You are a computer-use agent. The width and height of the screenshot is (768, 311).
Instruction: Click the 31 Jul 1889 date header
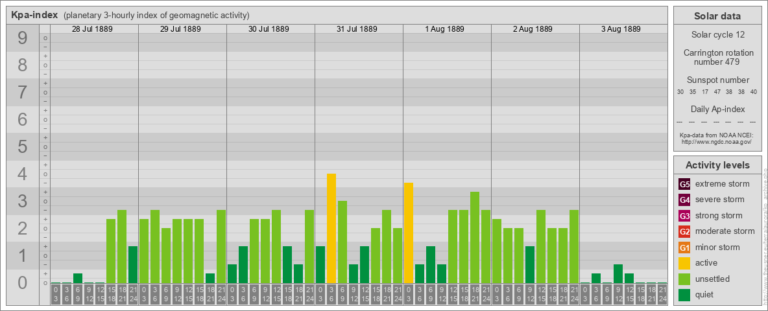(x=357, y=29)
